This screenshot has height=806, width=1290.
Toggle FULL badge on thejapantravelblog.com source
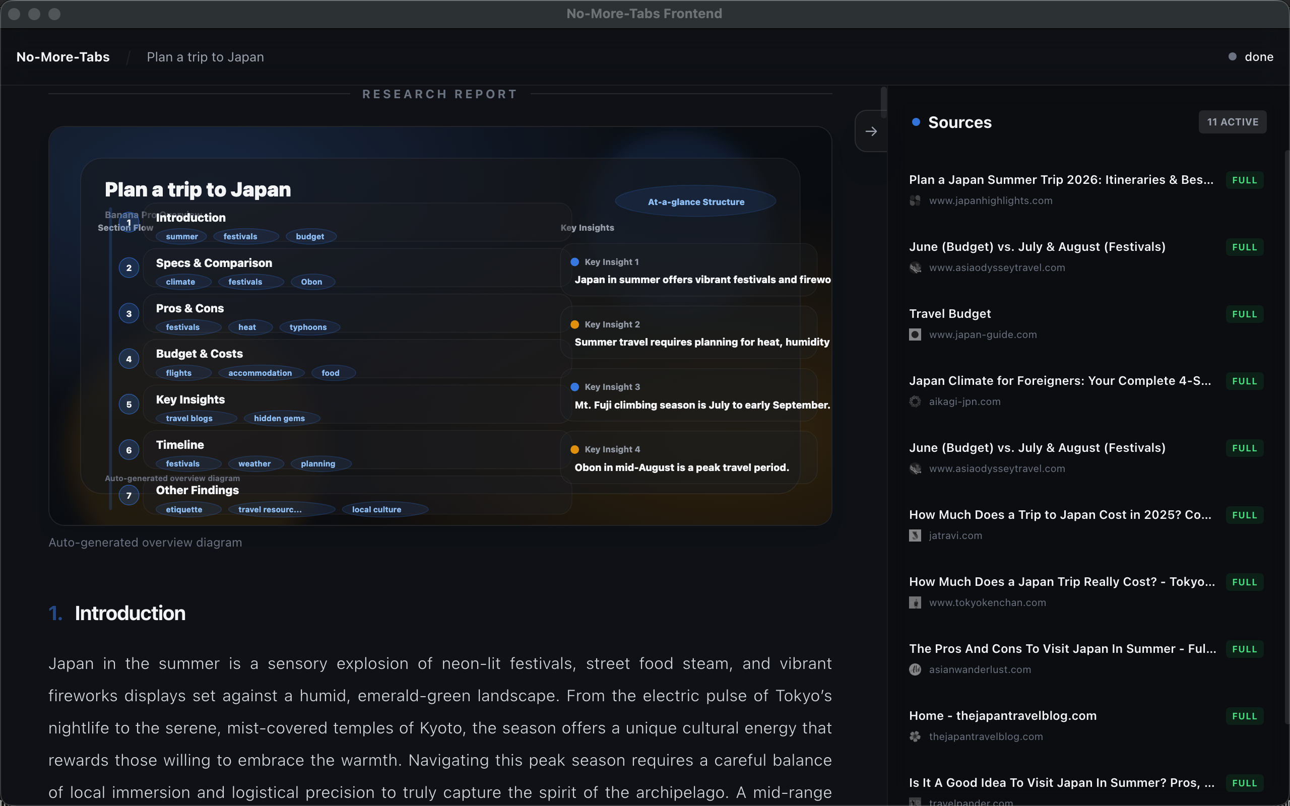pyautogui.click(x=1244, y=716)
